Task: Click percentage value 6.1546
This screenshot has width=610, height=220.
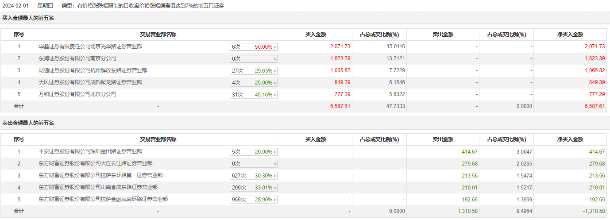Action: (x=397, y=82)
